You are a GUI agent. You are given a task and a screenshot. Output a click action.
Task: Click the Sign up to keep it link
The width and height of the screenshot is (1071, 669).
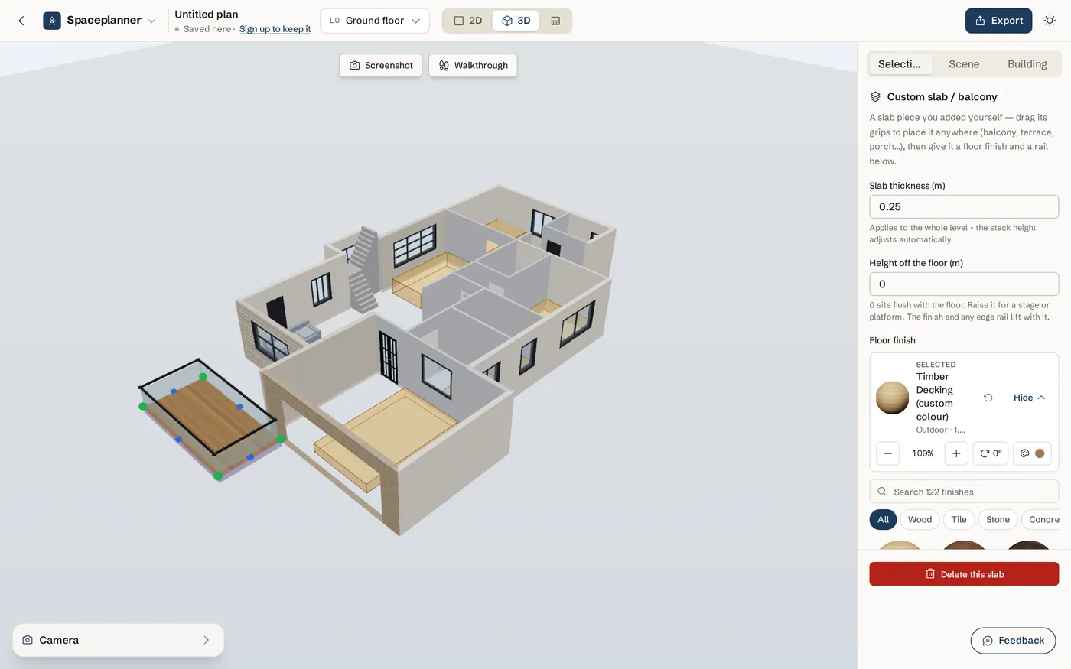click(x=275, y=29)
